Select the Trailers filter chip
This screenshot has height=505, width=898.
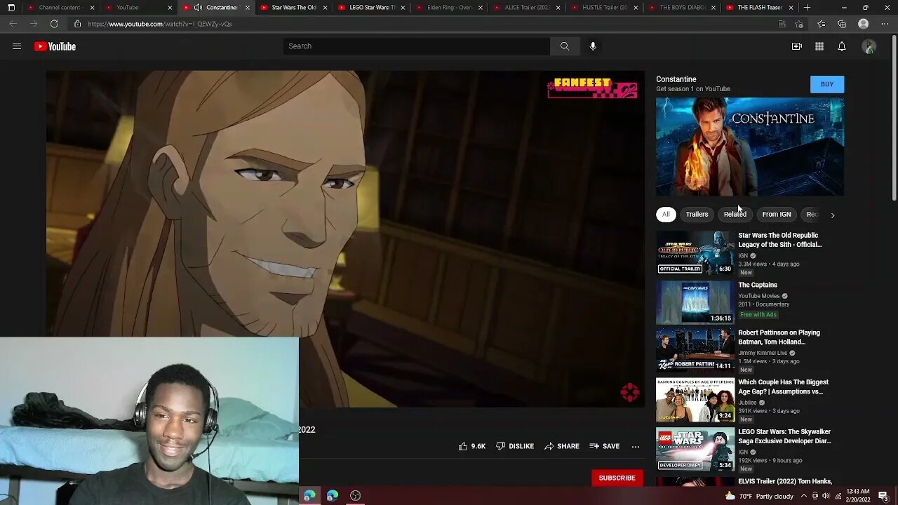[697, 214]
